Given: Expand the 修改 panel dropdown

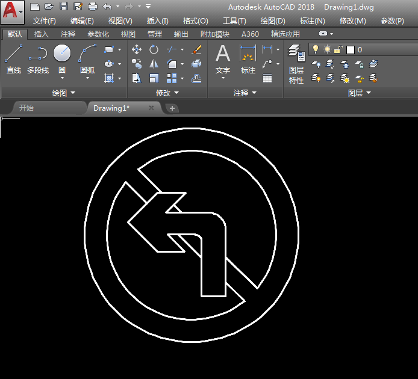Looking at the screenshot, I should (x=175, y=93).
